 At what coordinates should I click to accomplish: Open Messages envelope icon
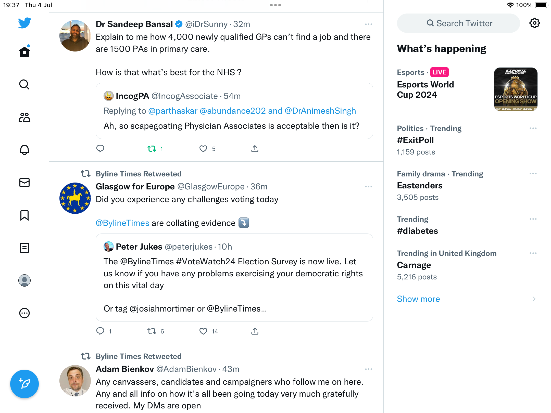pos(24,183)
